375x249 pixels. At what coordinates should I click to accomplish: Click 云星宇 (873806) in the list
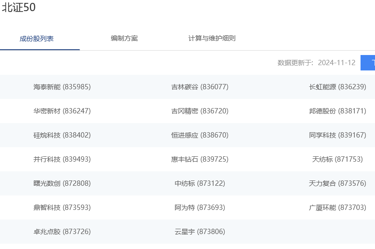pyautogui.click(x=200, y=232)
